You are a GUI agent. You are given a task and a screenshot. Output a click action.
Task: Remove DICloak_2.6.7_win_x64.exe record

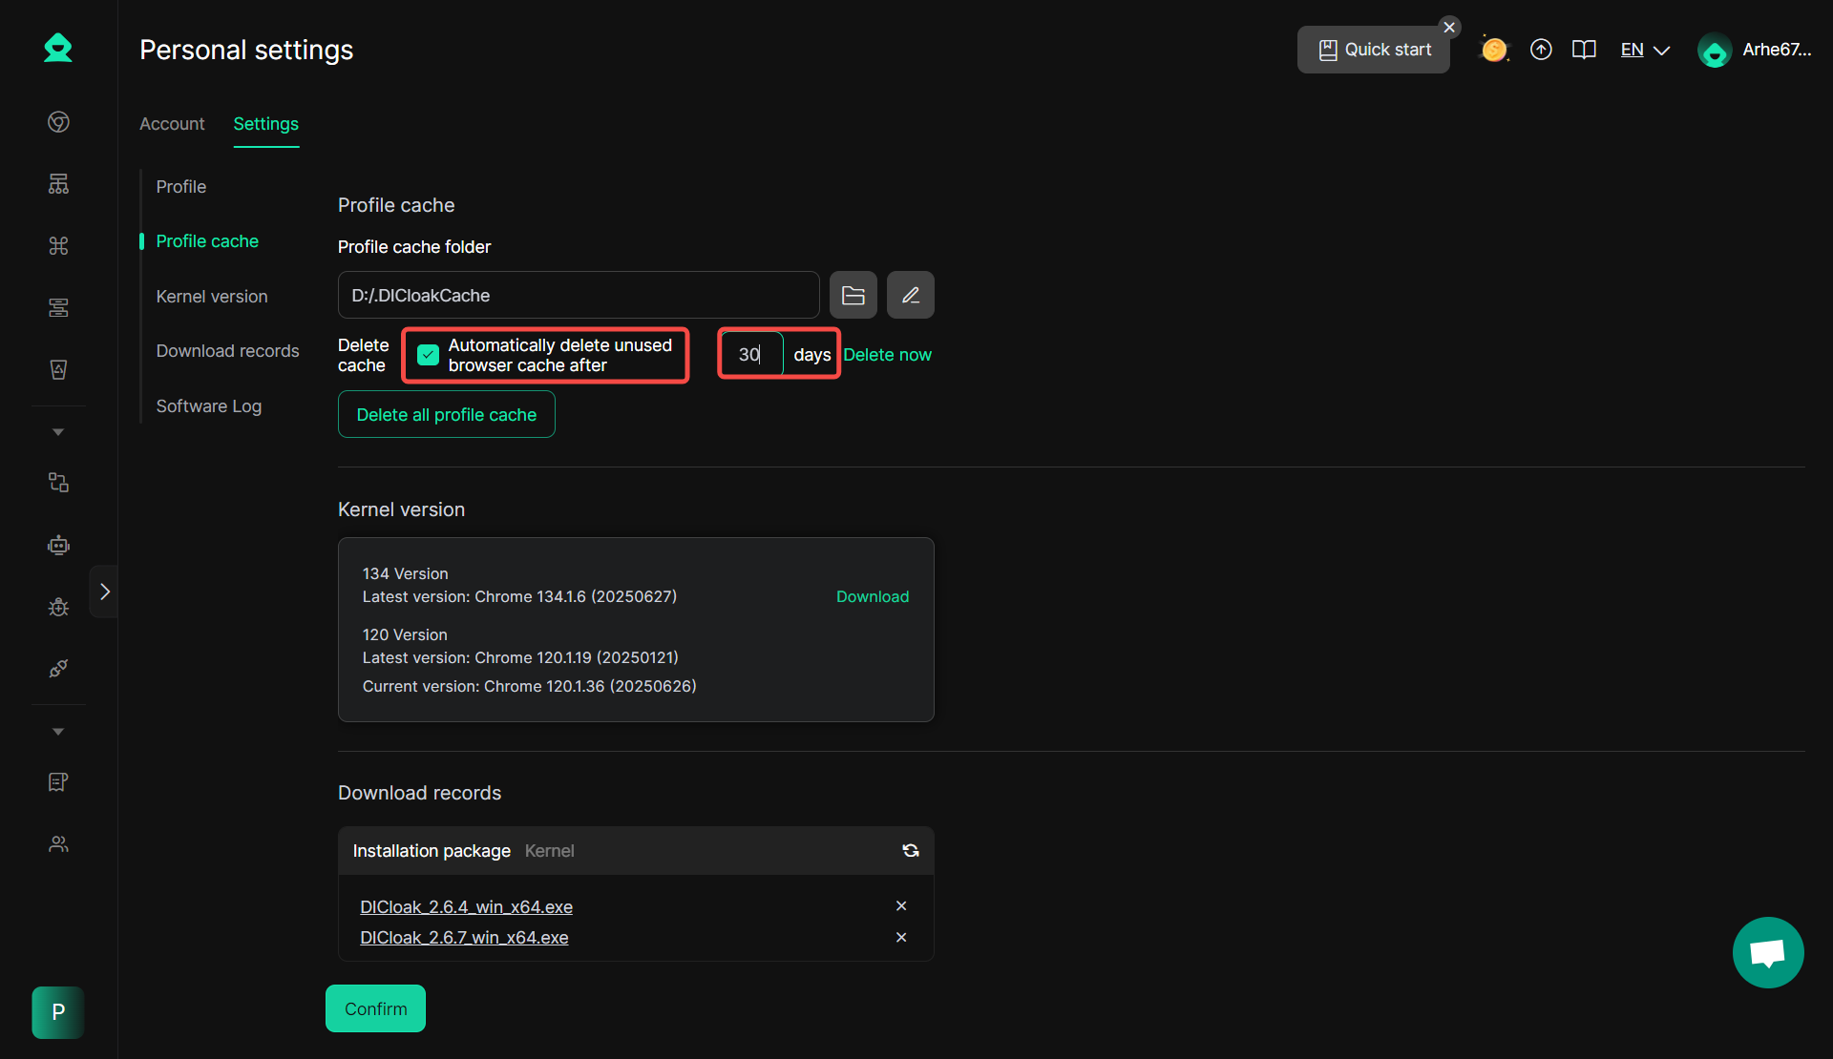[901, 938]
